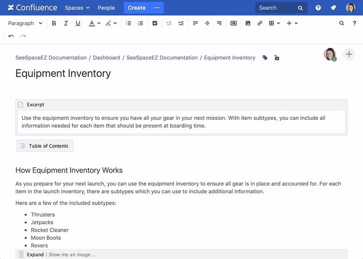This screenshot has width=363, height=259.
Task: Open the People menu item
Action: click(106, 8)
